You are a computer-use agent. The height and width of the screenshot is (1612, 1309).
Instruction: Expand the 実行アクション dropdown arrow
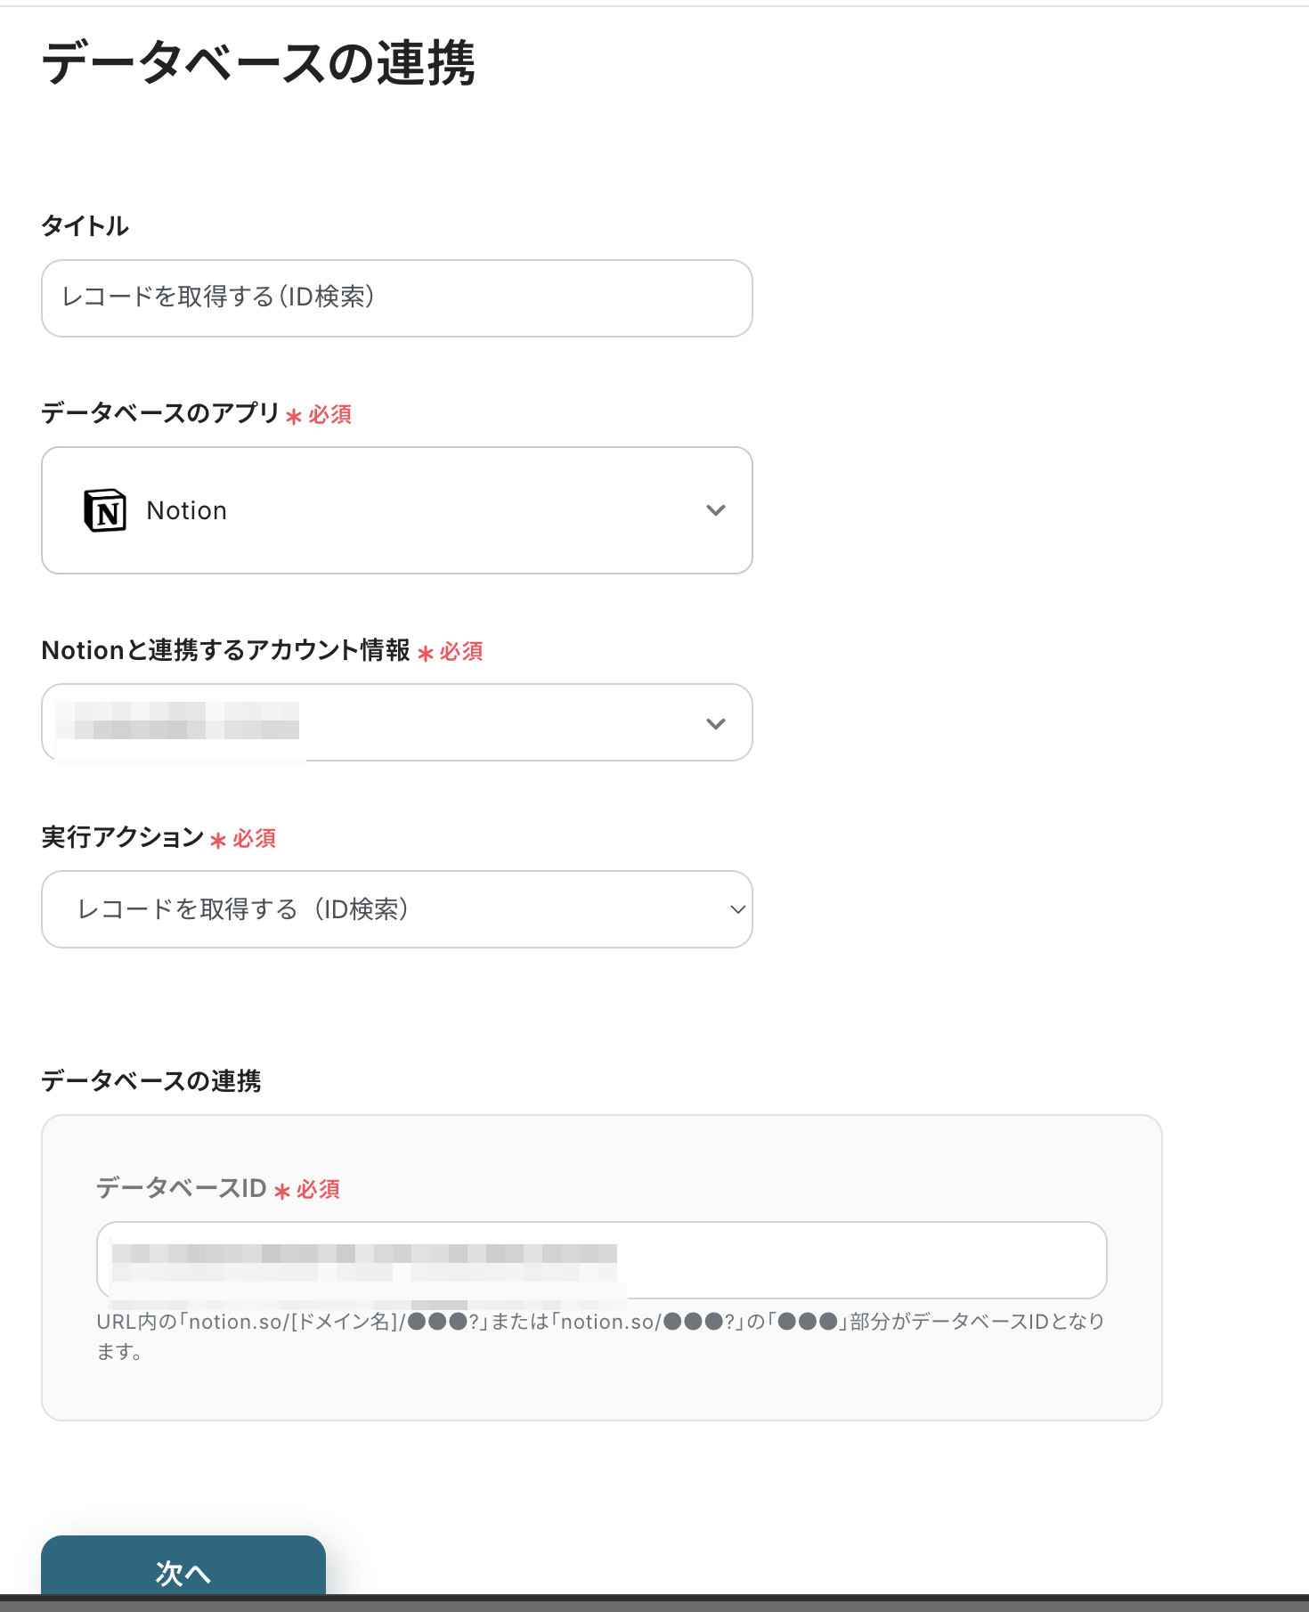(x=737, y=909)
